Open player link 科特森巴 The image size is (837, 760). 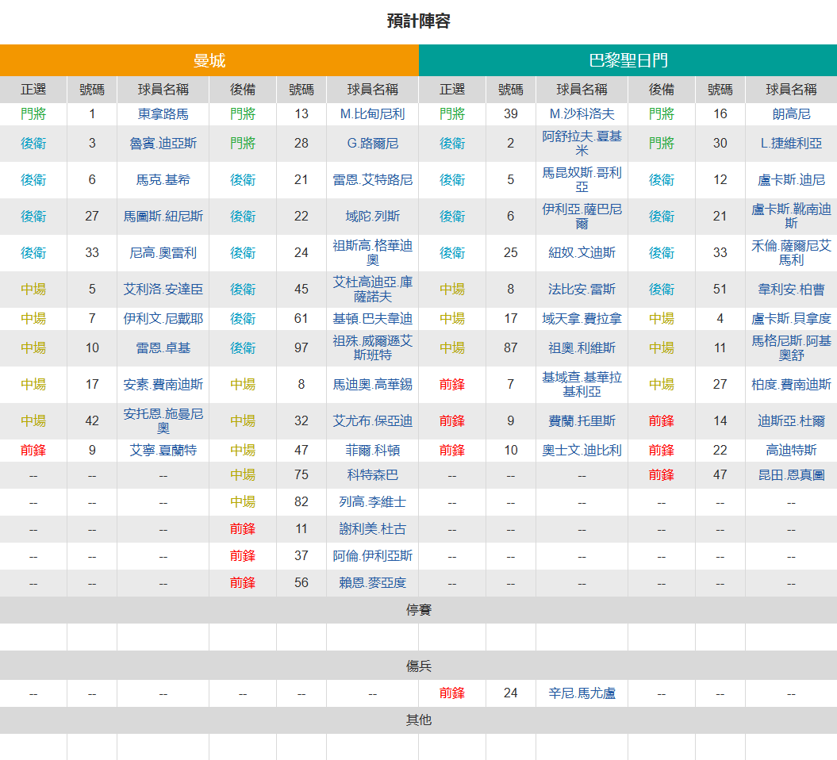[373, 475]
